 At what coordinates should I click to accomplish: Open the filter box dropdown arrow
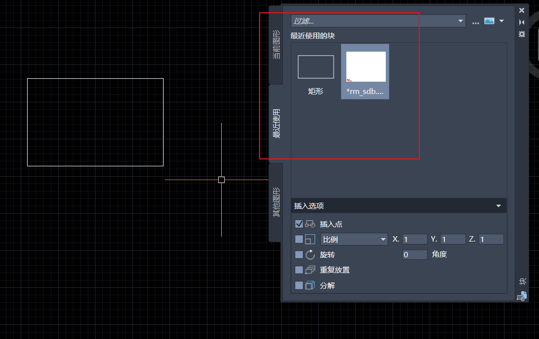[x=461, y=21]
